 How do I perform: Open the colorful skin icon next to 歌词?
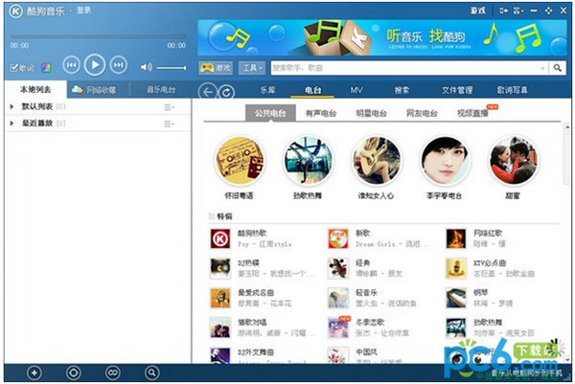pyautogui.click(x=46, y=68)
